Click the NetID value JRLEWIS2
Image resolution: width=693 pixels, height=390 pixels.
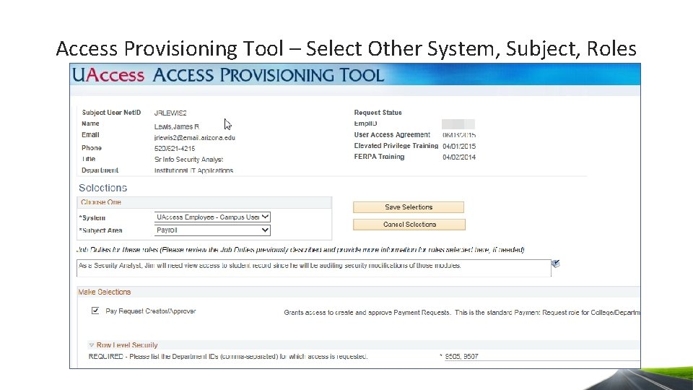[x=170, y=113]
